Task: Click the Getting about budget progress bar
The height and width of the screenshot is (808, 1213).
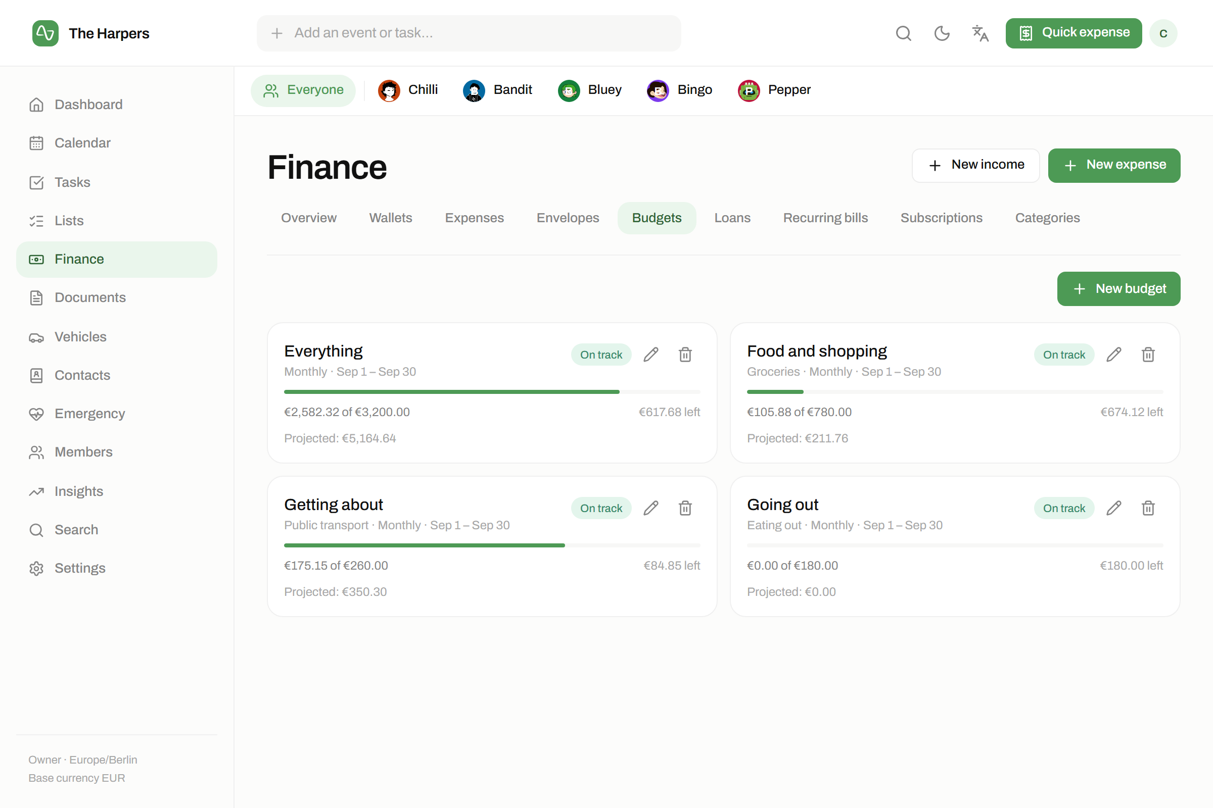Action: (x=492, y=545)
